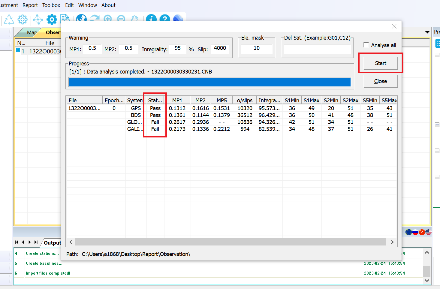Click the blue progress bar
The height and width of the screenshot is (289, 440).
(x=209, y=82)
